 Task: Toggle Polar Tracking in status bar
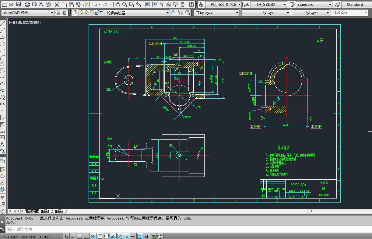point(93,236)
